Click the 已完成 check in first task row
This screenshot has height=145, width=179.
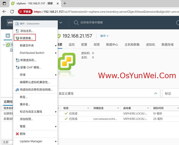click(x=66, y=113)
